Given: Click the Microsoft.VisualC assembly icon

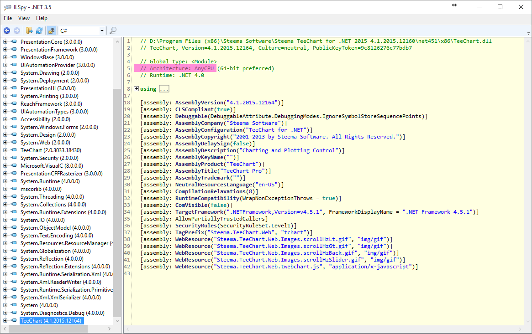Looking at the screenshot, I should coord(14,166).
